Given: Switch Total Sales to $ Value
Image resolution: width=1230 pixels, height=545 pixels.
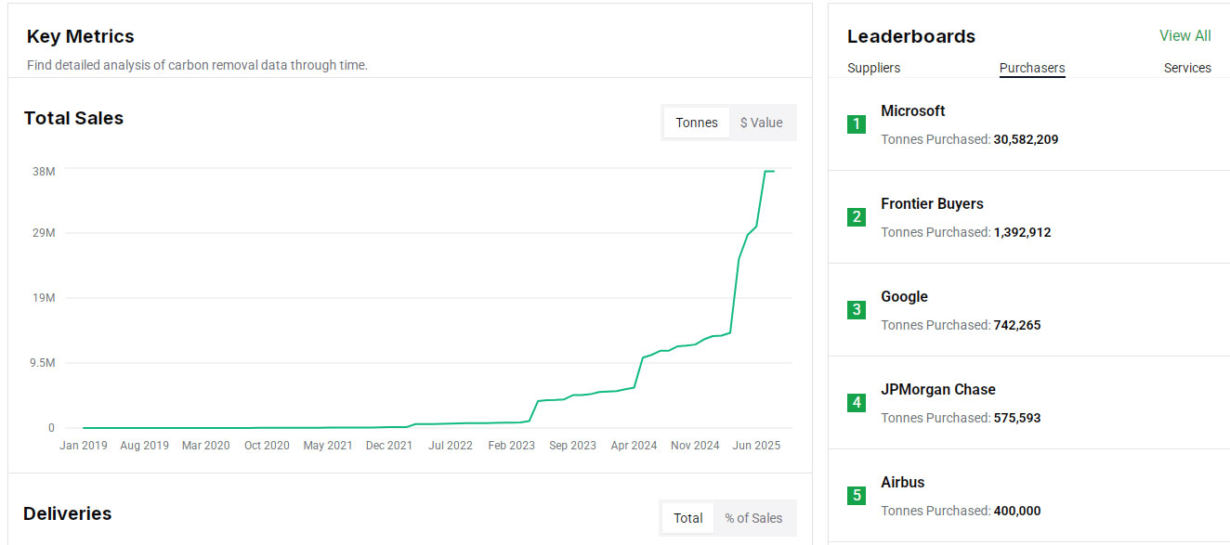Looking at the screenshot, I should tap(761, 123).
